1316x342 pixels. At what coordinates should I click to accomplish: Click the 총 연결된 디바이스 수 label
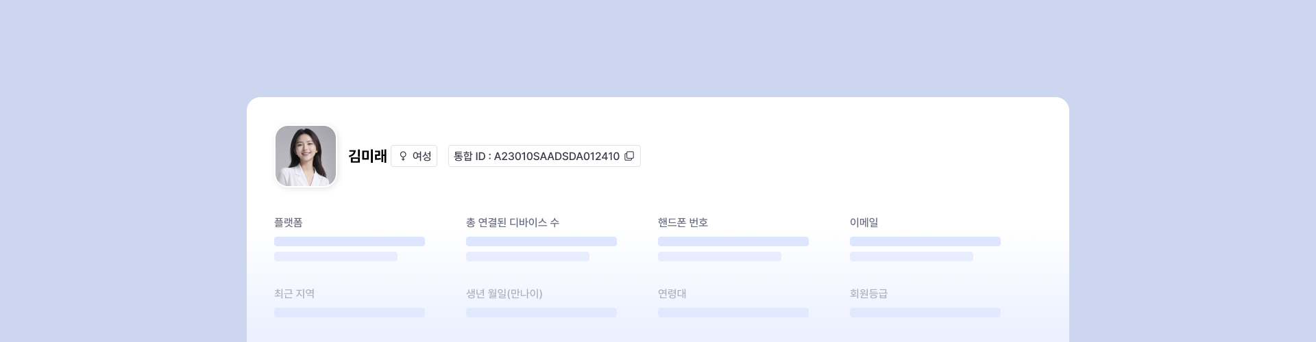pos(513,222)
